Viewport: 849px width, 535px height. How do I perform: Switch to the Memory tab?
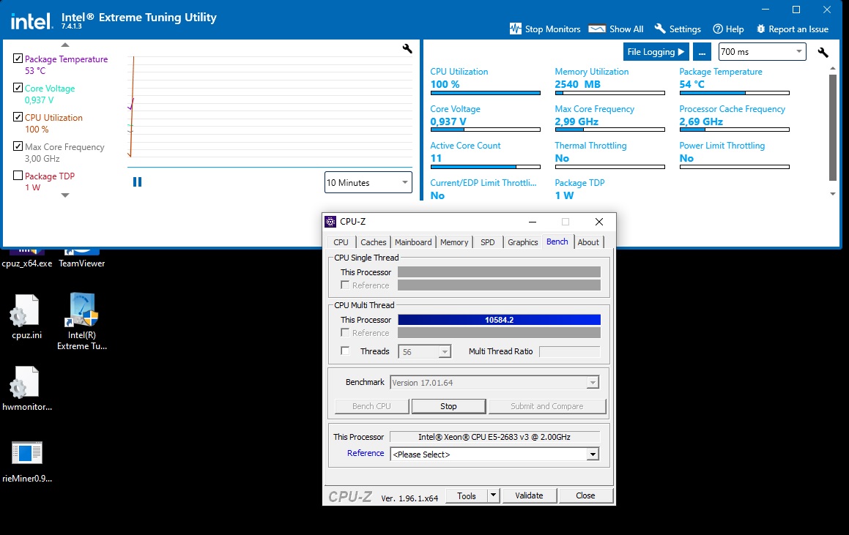tap(454, 242)
